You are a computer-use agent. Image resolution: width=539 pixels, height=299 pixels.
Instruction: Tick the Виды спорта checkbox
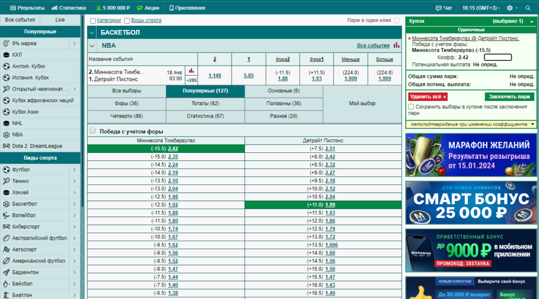coord(127,20)
